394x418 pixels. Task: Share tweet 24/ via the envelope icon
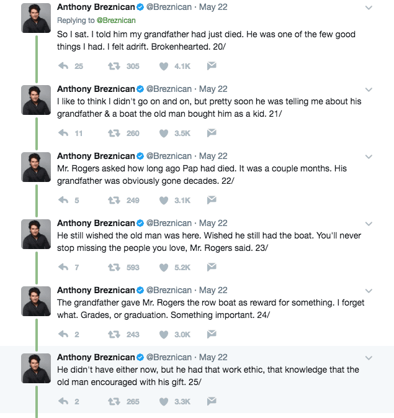coord(211,334)
